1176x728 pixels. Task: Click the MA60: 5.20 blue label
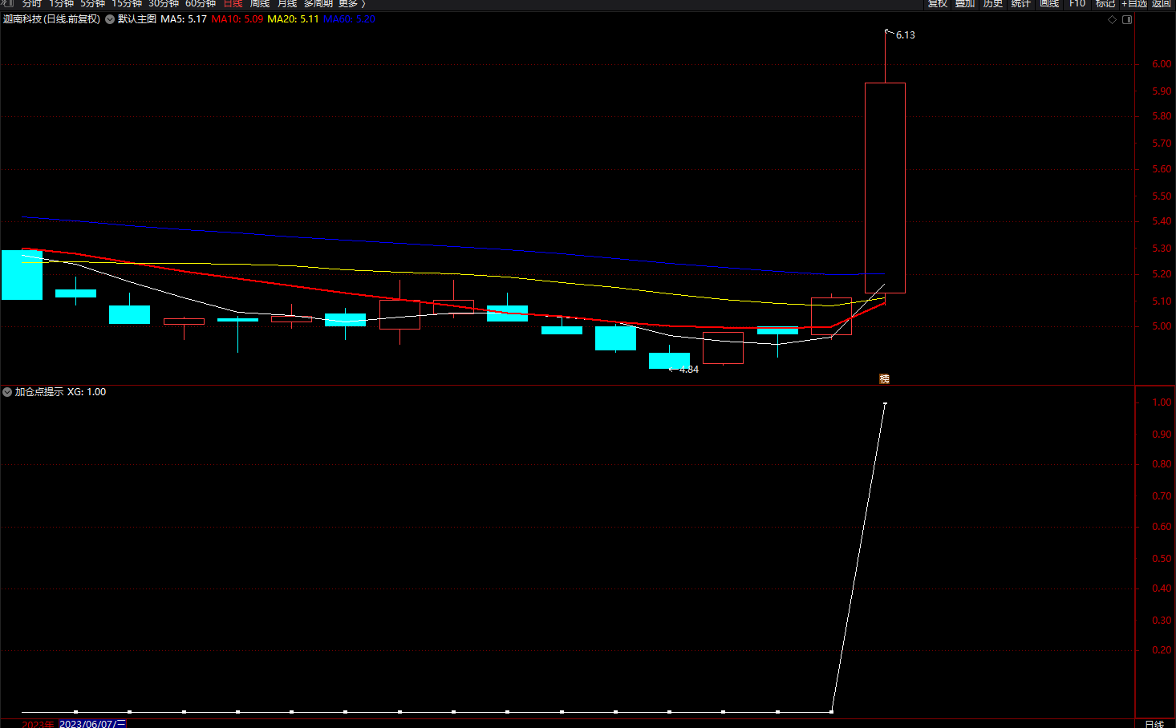point(349,19)
